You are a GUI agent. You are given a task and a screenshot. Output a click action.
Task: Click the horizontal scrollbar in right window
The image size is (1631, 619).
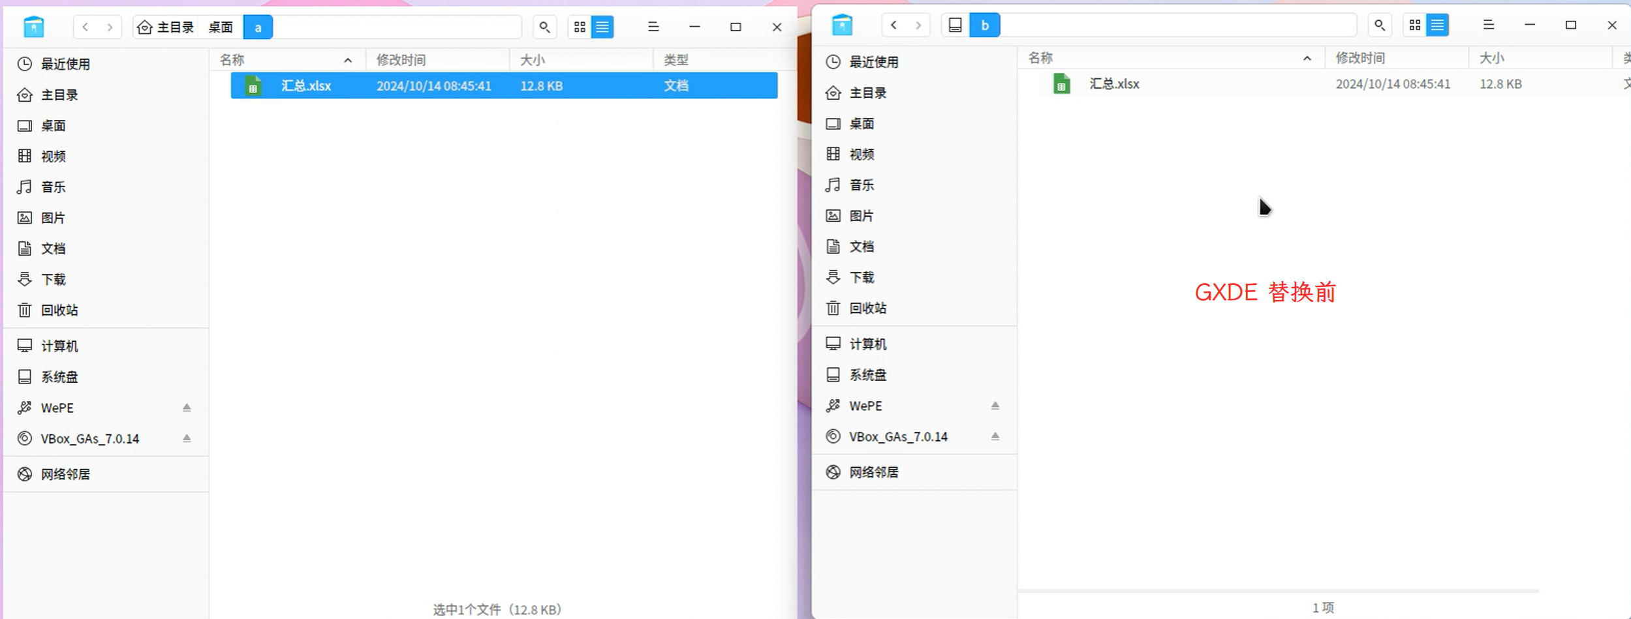point(1279,591)
